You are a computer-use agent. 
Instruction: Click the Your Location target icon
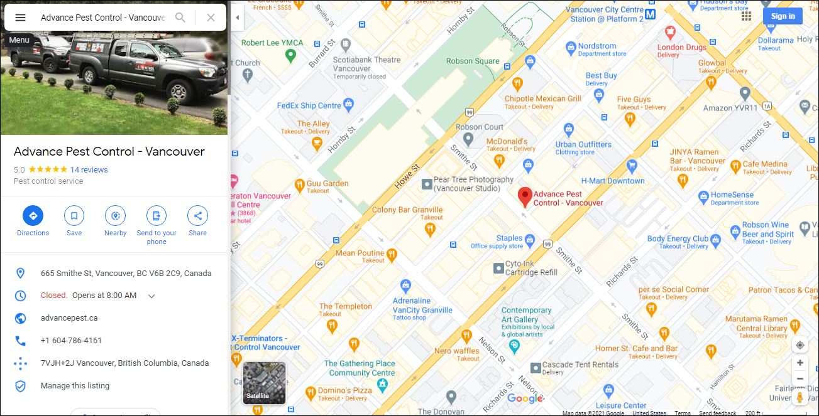(800, 345)
